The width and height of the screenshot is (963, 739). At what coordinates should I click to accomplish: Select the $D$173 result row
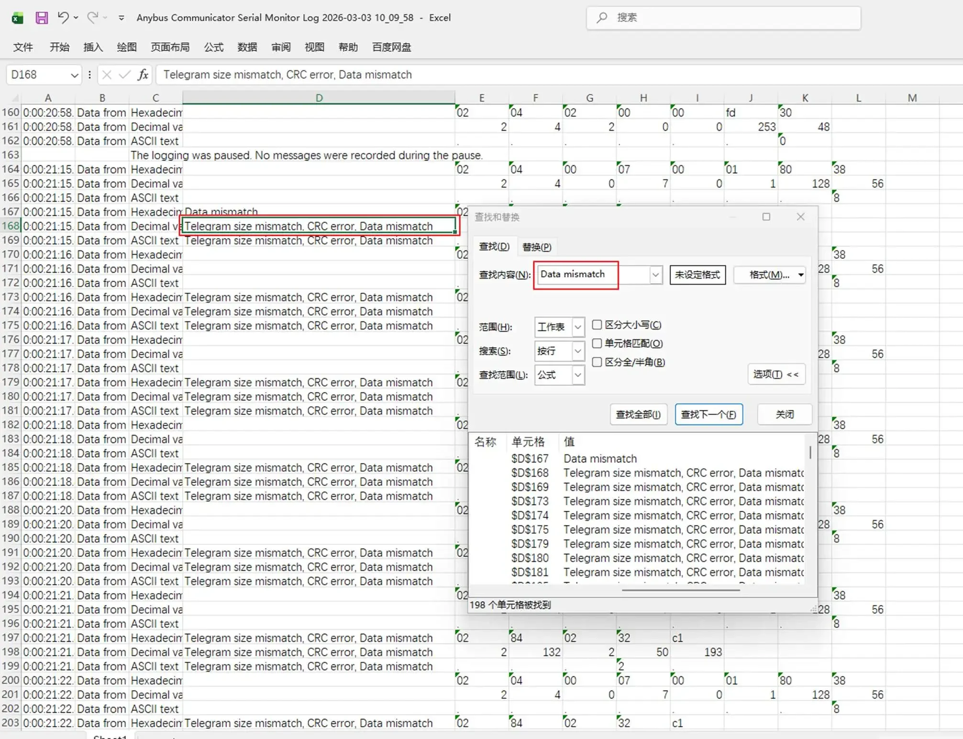[530, 501]
